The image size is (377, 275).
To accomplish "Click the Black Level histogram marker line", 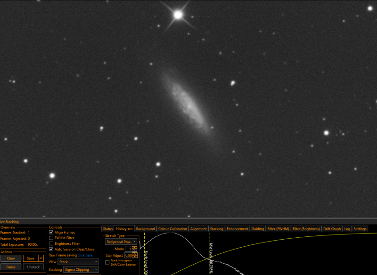I will point(145,253).
